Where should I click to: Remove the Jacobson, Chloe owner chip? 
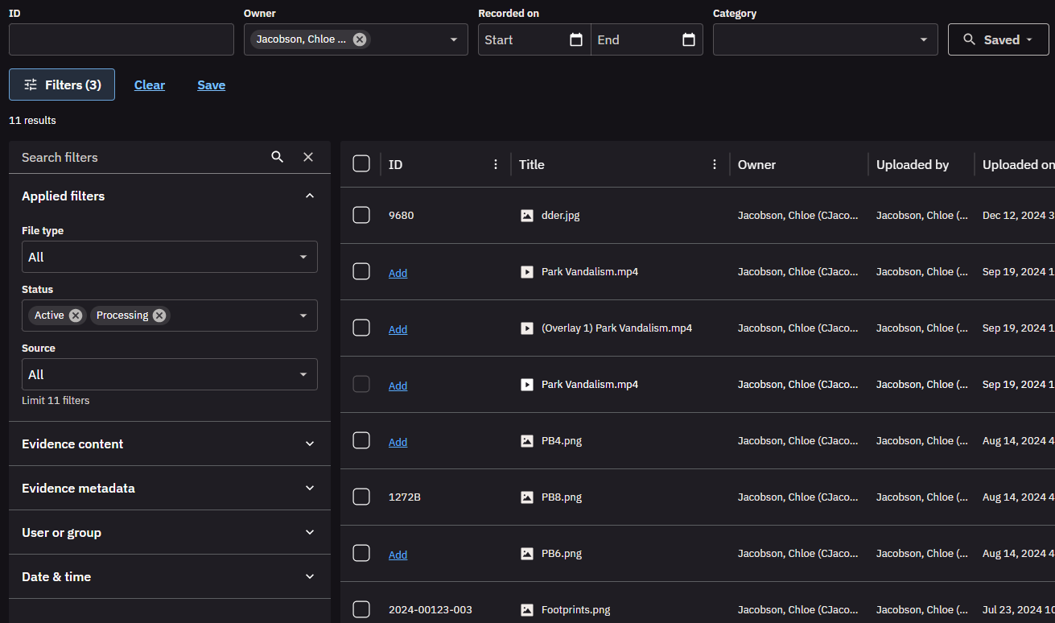click(x=360, y=39)
